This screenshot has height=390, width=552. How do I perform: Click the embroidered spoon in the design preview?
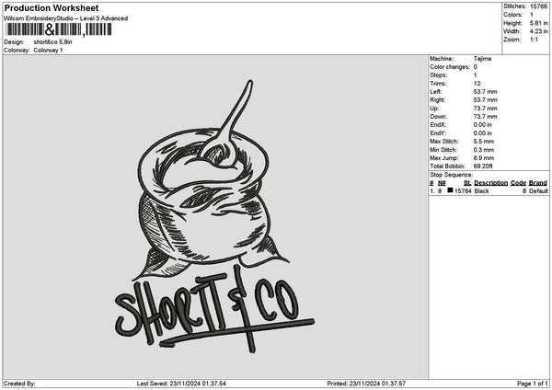click(232, 120)
